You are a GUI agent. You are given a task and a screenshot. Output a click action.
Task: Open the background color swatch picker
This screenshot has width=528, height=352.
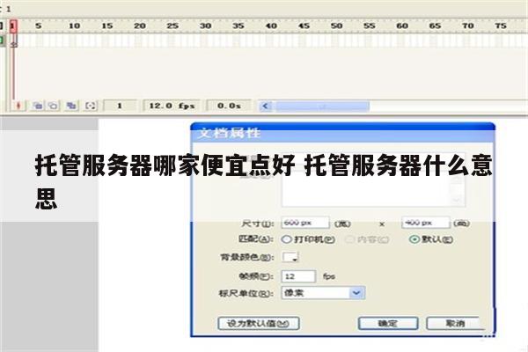[x=290, y=257]
